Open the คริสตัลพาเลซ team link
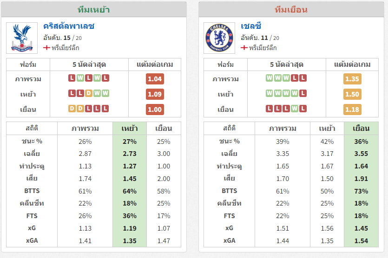 pyautogui.click(x=69, y=26)
